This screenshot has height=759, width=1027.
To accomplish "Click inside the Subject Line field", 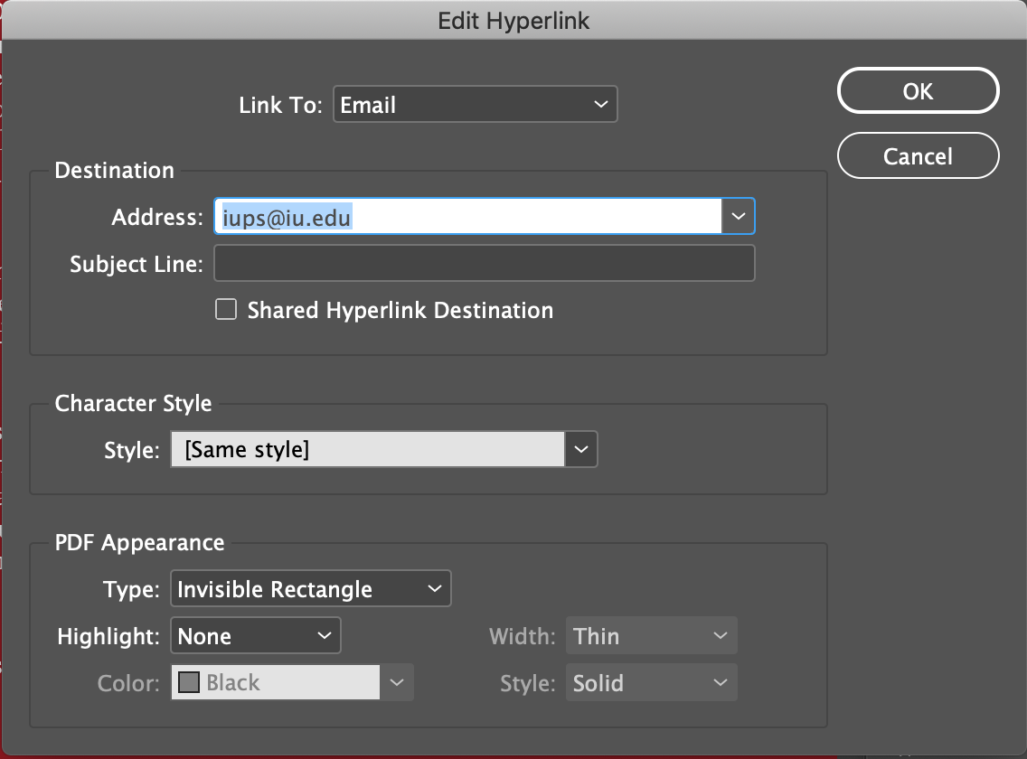I will coord(484,263).
